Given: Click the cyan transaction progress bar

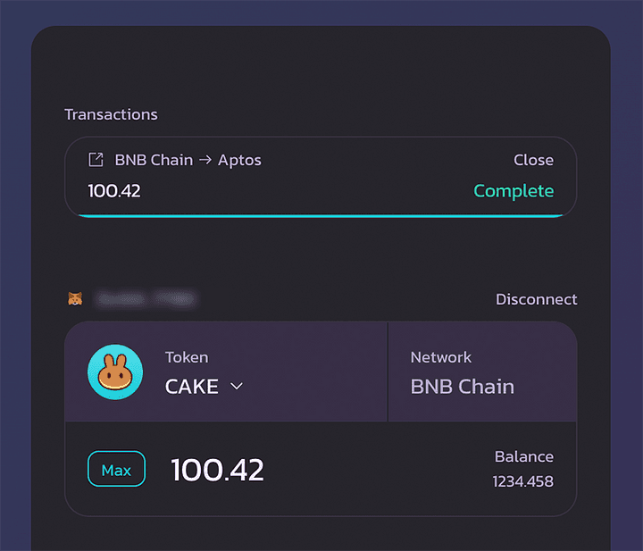Looking at the screenshot, I should 321,215.
